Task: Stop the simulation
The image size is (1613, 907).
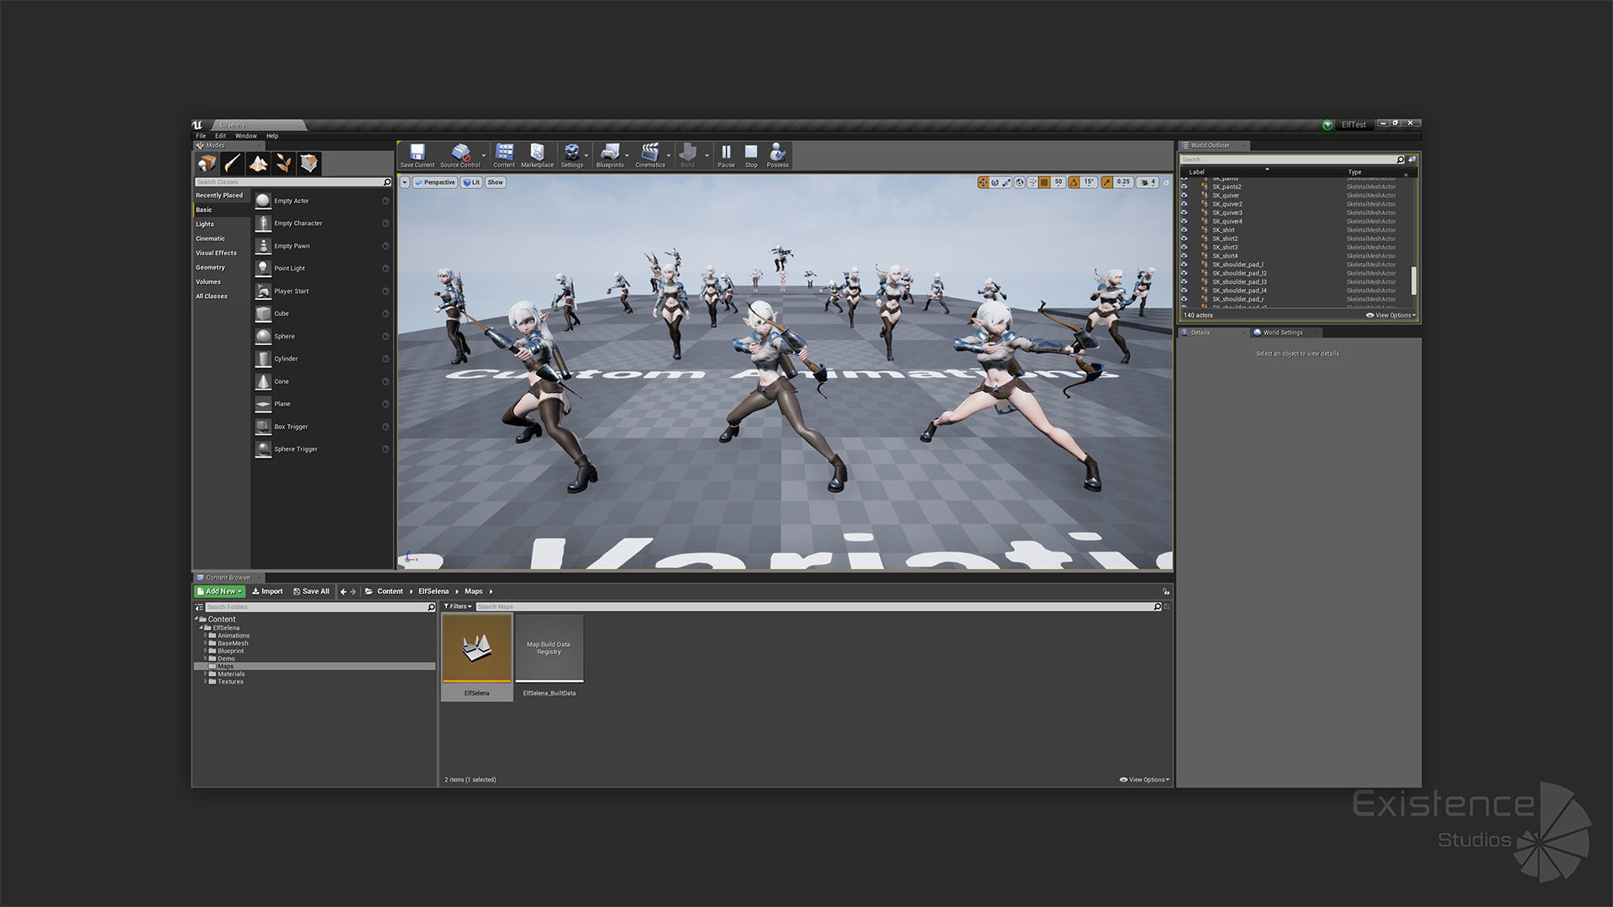Action: pos(751,154)
